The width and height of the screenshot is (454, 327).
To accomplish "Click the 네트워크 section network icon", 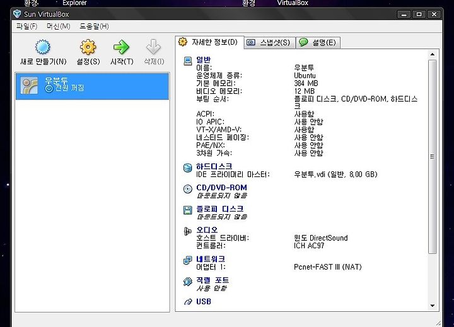I will pyautogui.click(x=188, y=260).
